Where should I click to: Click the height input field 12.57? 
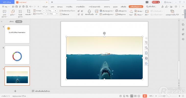50,11
